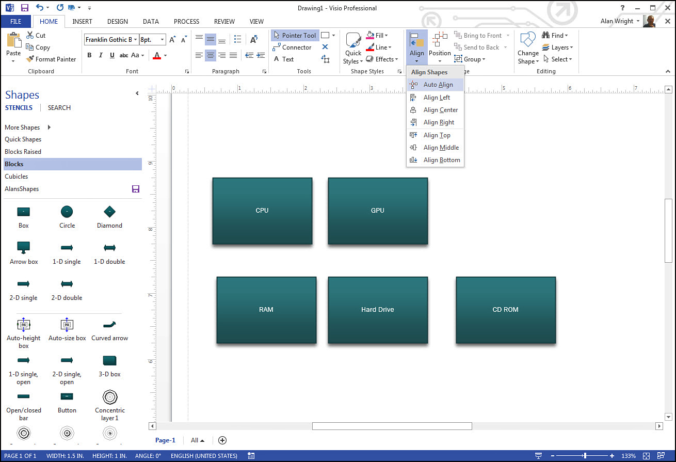Open the Layers dropdown
Screen dimensions: 676x462
click(557, 47)
